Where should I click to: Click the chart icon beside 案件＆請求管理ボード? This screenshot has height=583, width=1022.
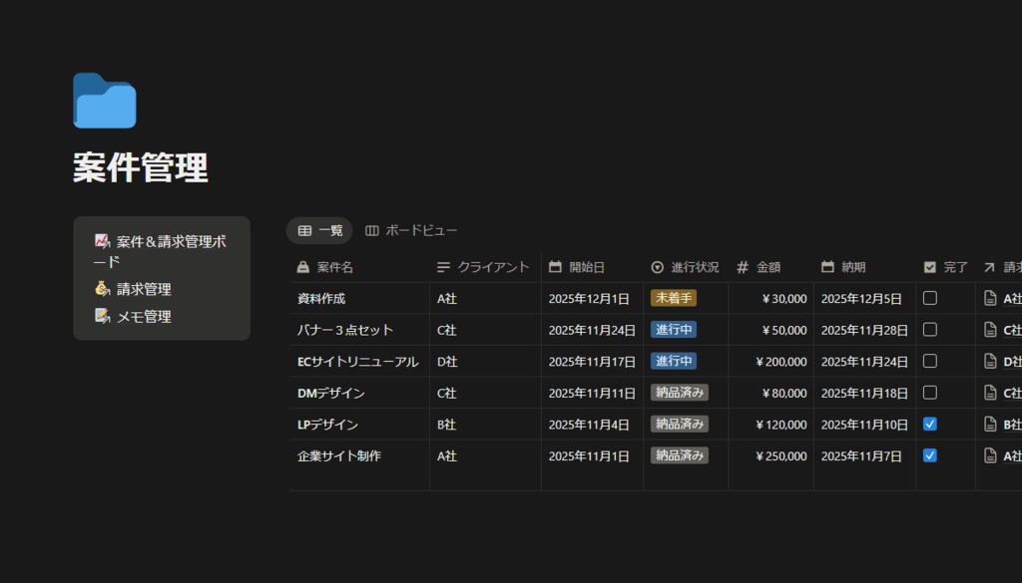pos(101,240)
